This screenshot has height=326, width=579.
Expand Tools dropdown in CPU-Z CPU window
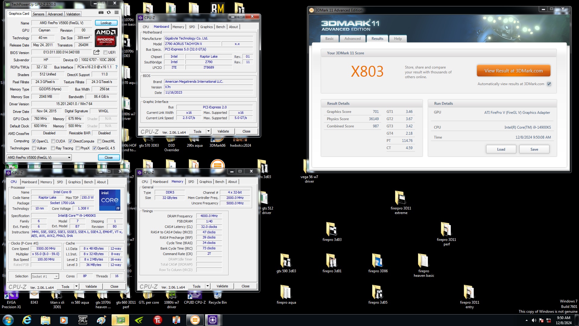pyautogui.click(x=76, y=286)
